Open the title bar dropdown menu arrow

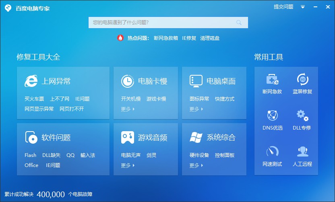[303, 7]
